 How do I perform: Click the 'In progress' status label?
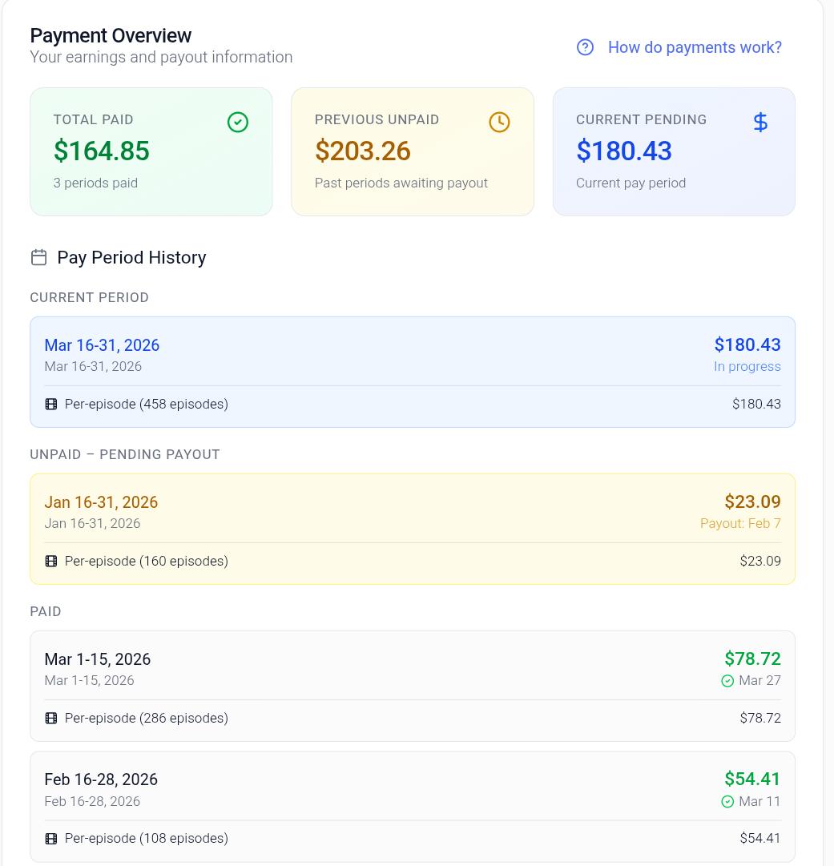pos(747,366)
